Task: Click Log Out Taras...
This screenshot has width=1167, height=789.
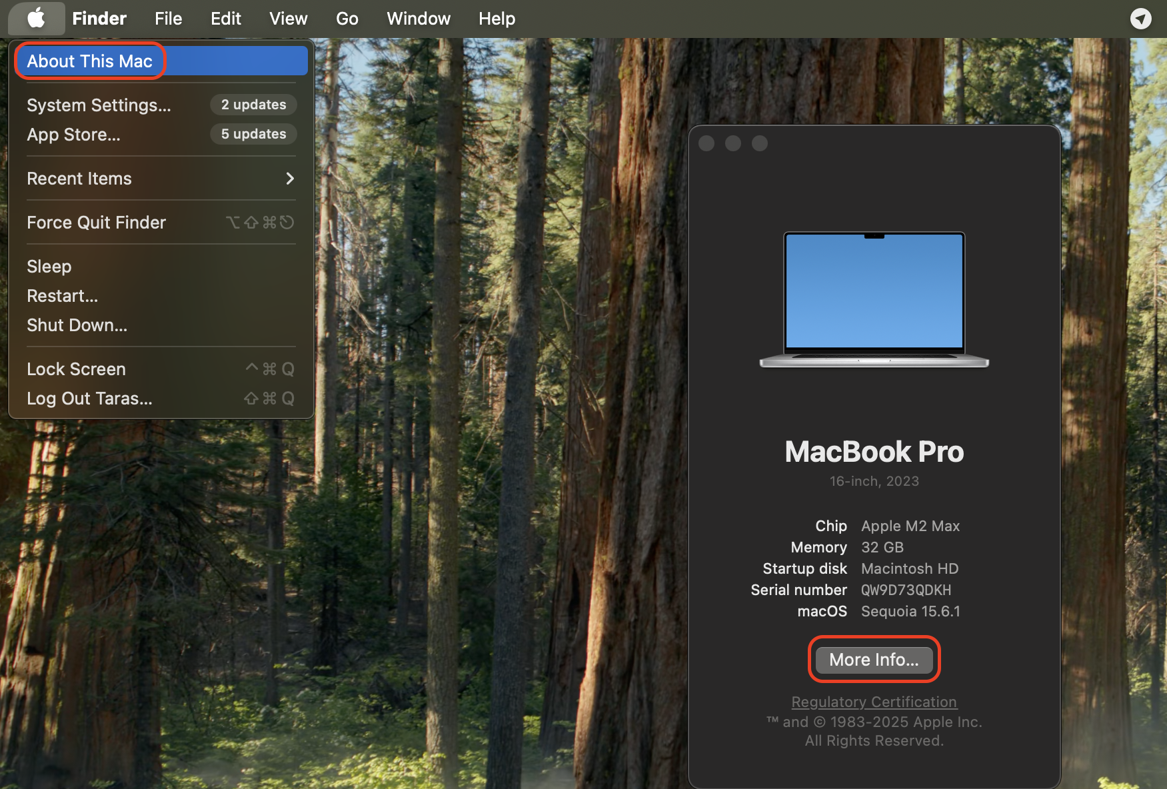Action: 89,398
